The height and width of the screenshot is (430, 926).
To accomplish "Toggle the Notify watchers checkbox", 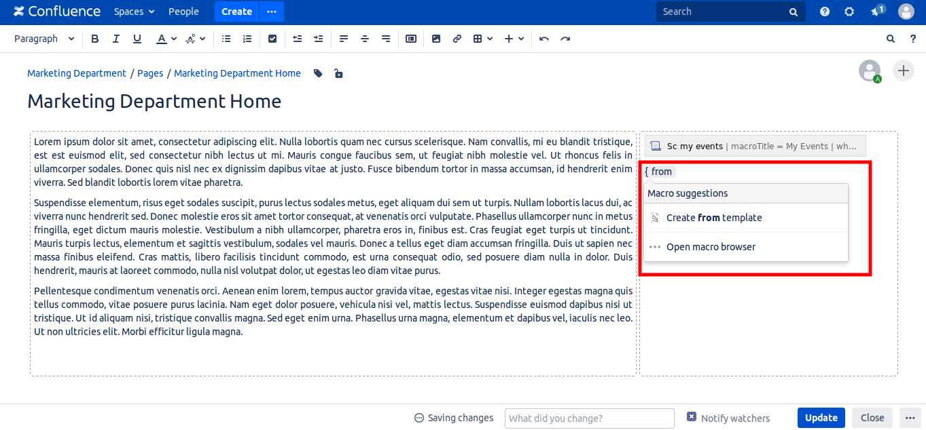I will [x=692, y=417].
